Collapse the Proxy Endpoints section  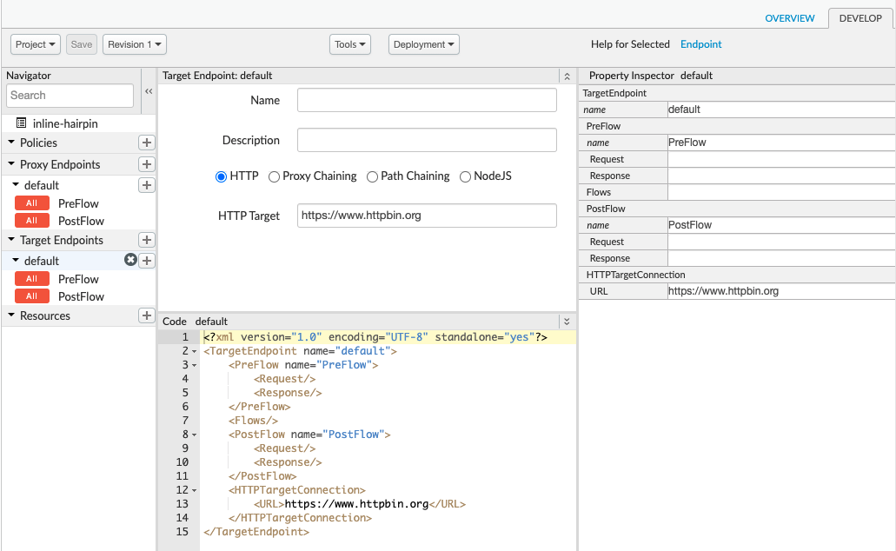tap(11, 163)
